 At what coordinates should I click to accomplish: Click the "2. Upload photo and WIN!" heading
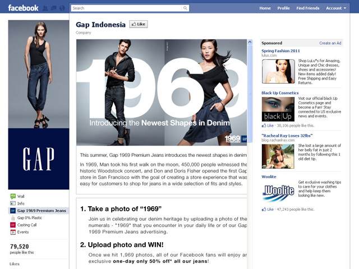pos(122,245)
